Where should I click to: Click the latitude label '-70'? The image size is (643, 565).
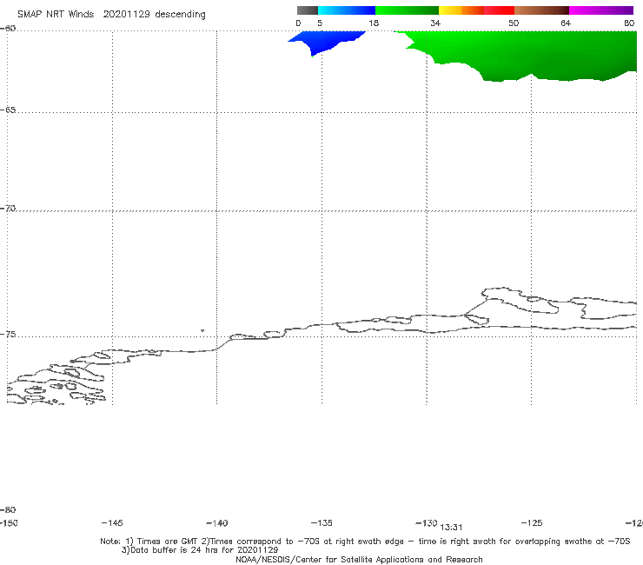[x=8, y=209]
